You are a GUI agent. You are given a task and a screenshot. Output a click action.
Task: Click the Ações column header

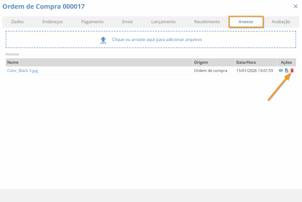tap(286, 62)
